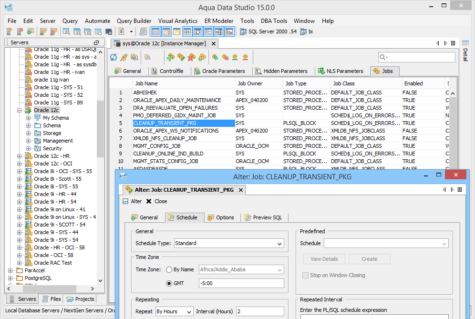Click the Unregister Server icon with red minus

20,31
